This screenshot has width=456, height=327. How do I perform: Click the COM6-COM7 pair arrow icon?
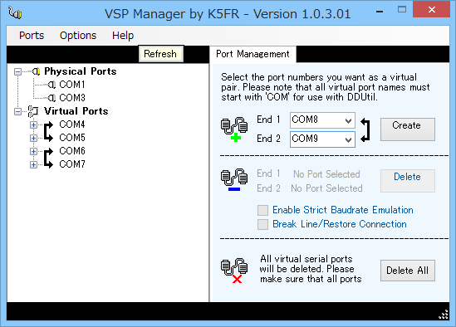pyautogui.click(x=48, y=158)
